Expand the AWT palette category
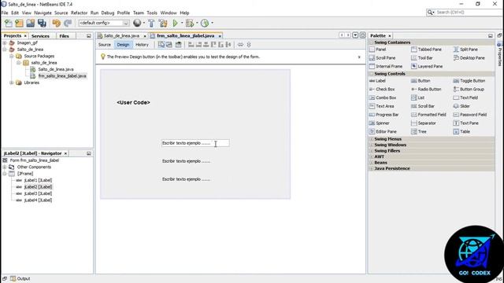This screenshot has width=504, height=283. (x=372, y=156)
